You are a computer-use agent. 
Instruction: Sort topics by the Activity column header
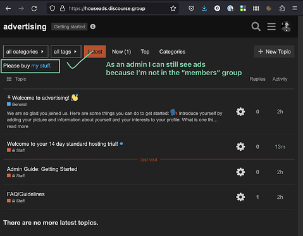pos(280,79)
